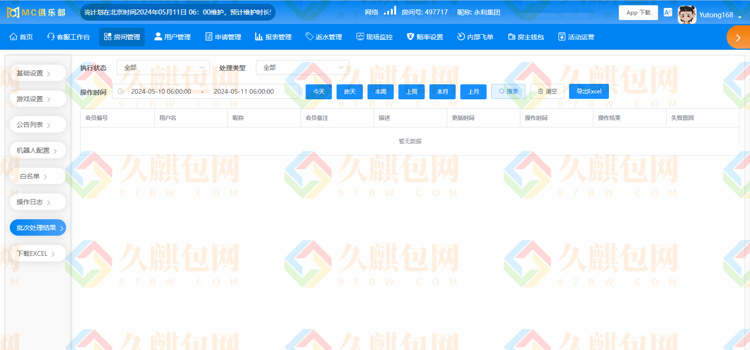
Task: Click the maintenance announcement banner
Action: [x=178, y=12]
